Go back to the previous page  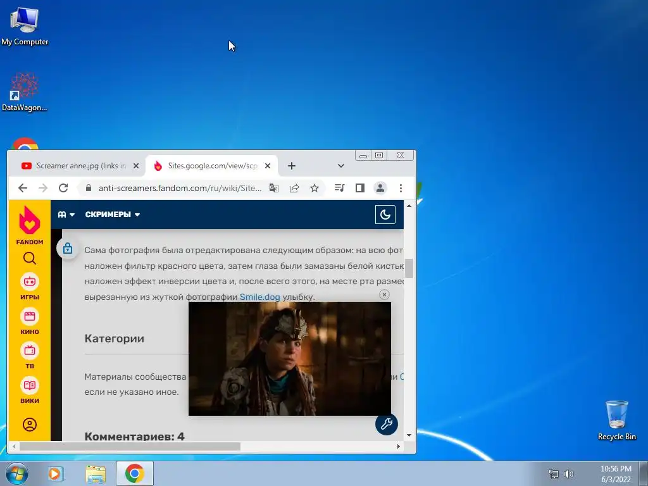tap(23, 188)
